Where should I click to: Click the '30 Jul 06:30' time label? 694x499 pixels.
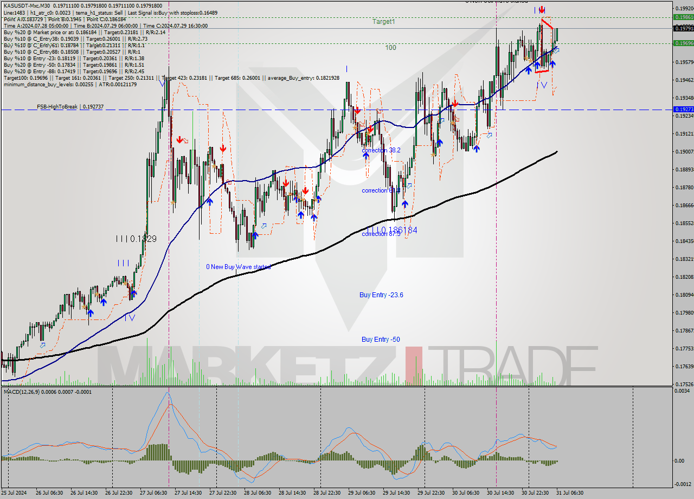tap(466, 493)
